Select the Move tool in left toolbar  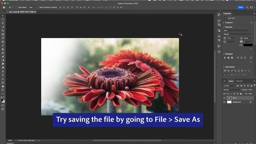point(3,16)
